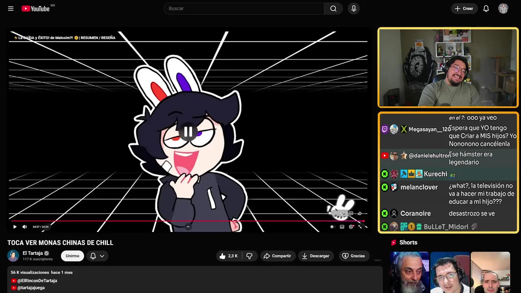The height and width of the screenshot is (293, 521).
Task: Click the streamer webcam overlay
Action: (448, 68)
